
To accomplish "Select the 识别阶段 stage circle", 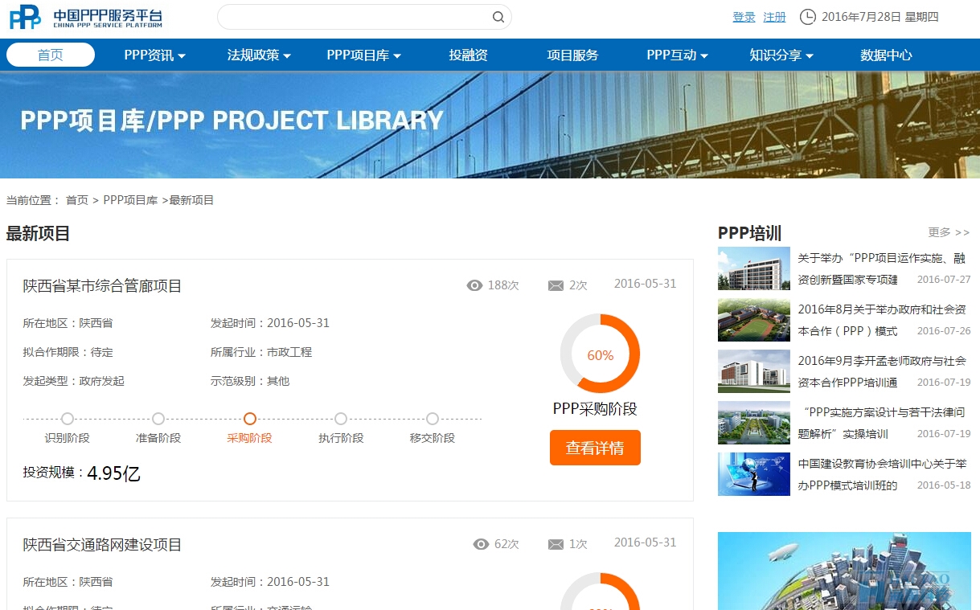I will pyautogui.click(x=68, y=419).
